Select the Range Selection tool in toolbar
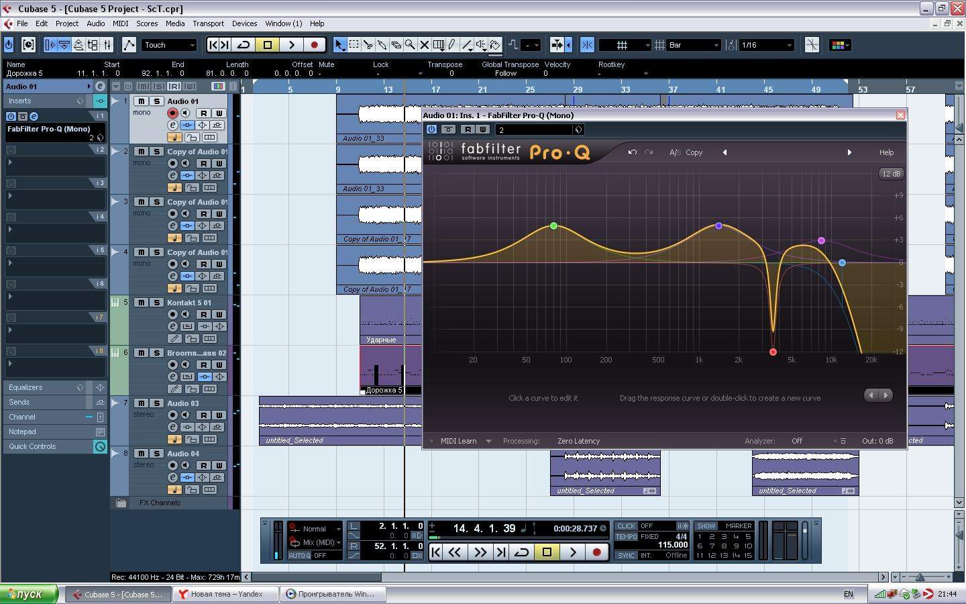 click(354, 45)
